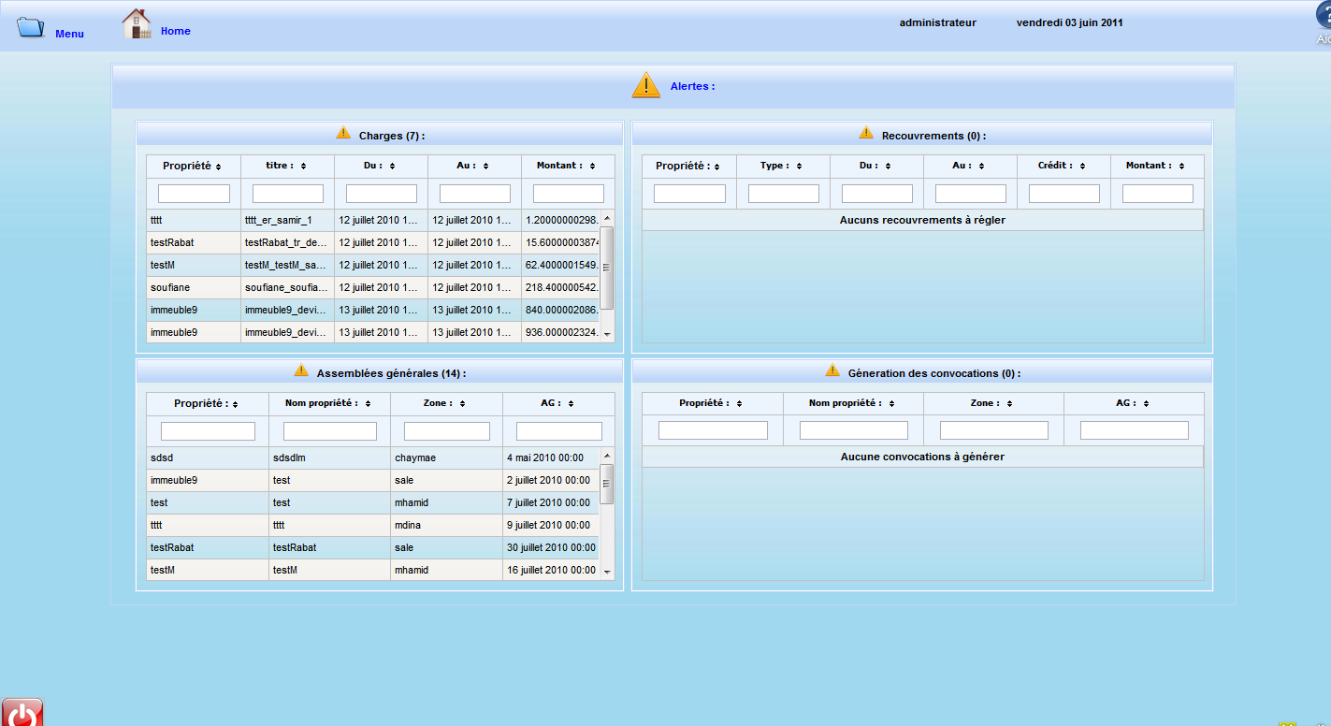Click Géneration des convocations warning icon
Screen dimensions: 1331x726
(x=832, y=370)
